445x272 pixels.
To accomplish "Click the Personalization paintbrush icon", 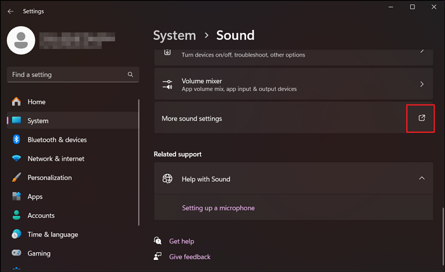I will pos(17,178).
